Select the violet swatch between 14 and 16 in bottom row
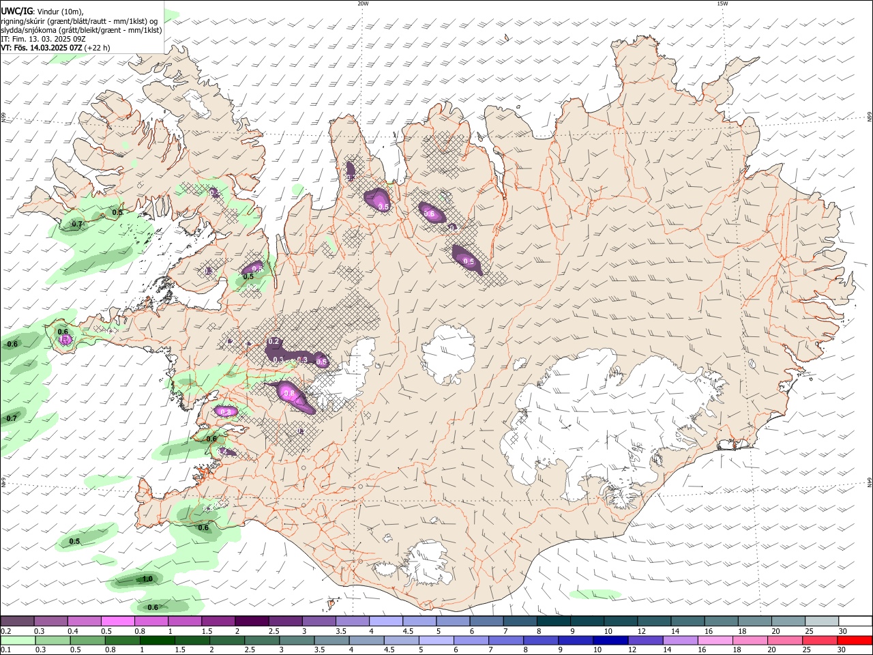Image resolution: width=873 pixels, height=655 pixels. (x=680, y=640)
